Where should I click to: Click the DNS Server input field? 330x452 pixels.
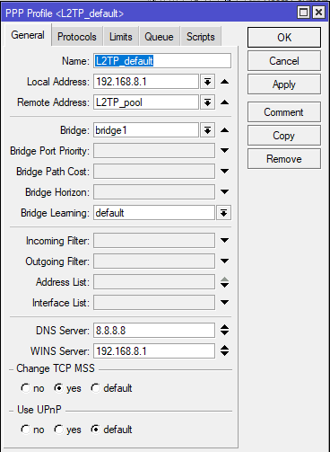[x=154, y=330]
